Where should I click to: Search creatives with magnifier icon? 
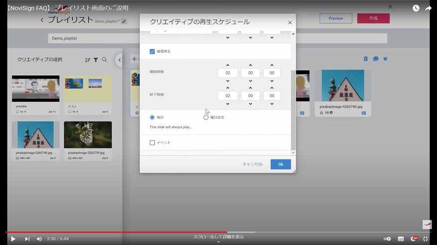(104, 60)
